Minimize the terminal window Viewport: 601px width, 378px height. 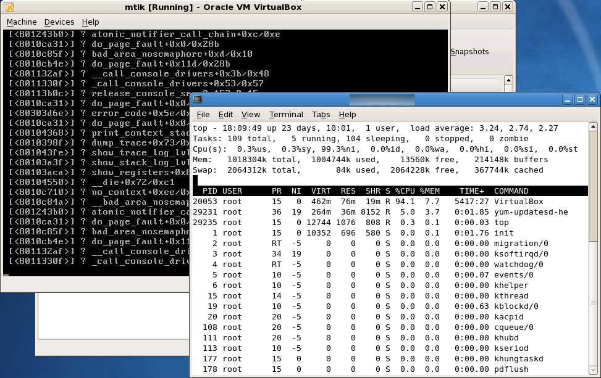pyautogui.click(x=568, y=99)
